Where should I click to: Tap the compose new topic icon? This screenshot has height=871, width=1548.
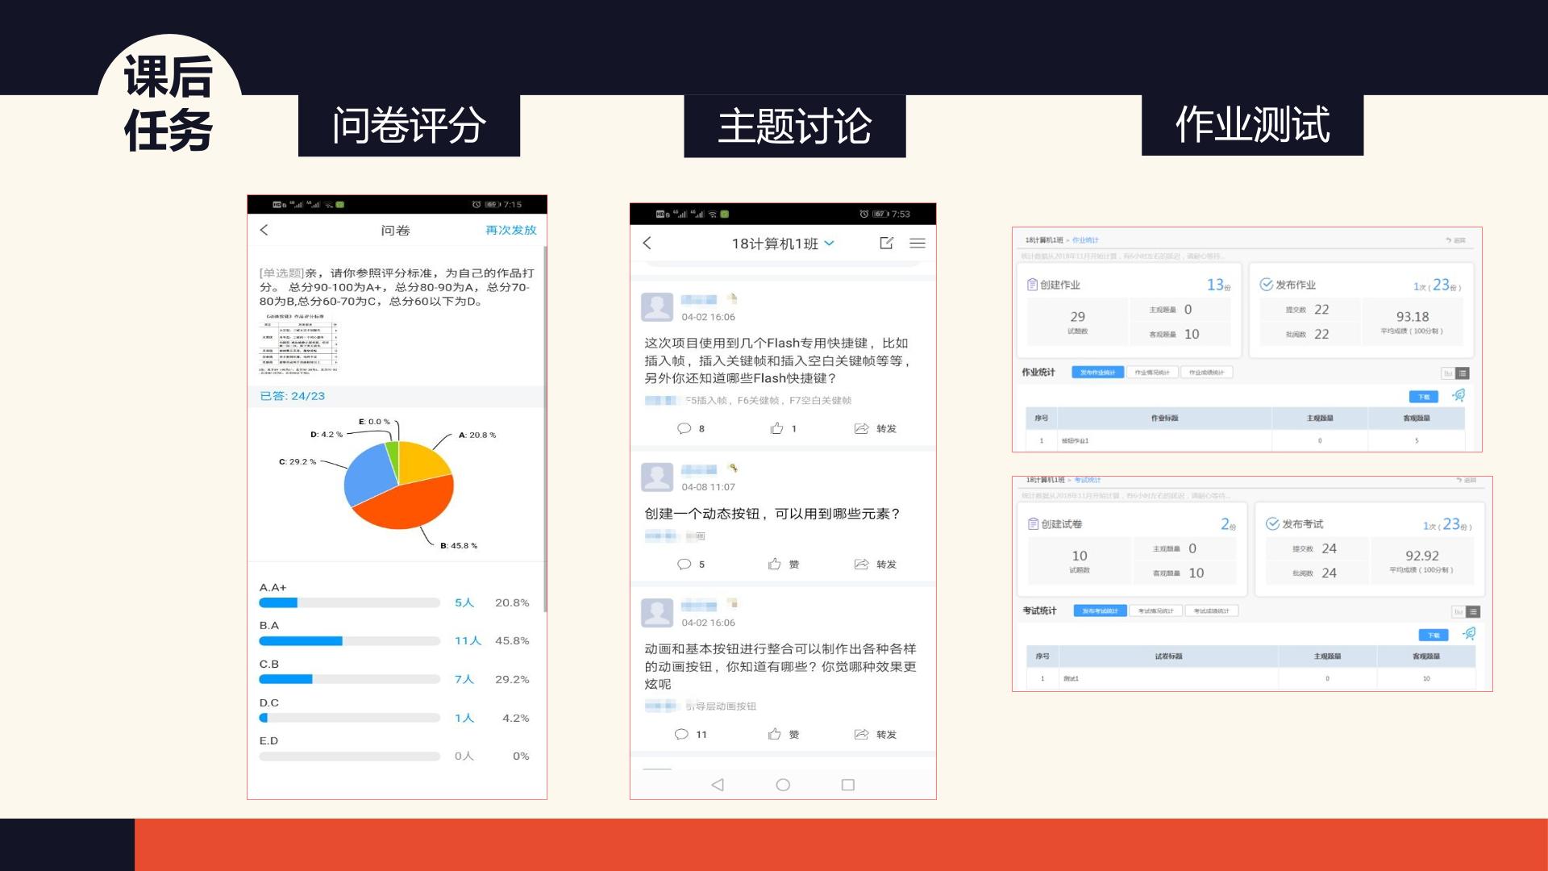(x=886, y=243)
